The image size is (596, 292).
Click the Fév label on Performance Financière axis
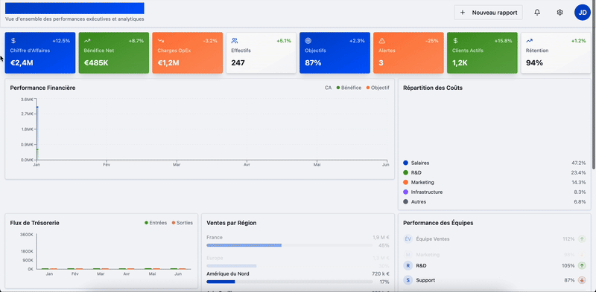(107, 165)
